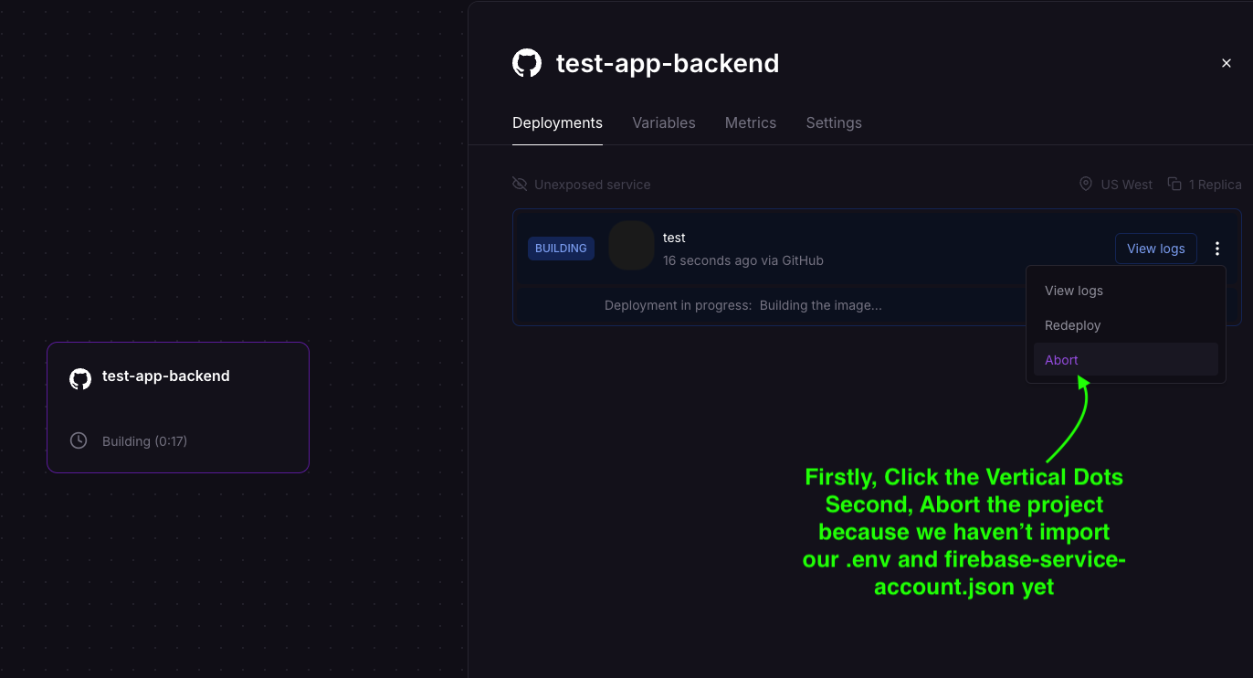1253x678 pixels.
Task: Click the clock icon on the Building (0:17) card
Action: coord(78,440)
